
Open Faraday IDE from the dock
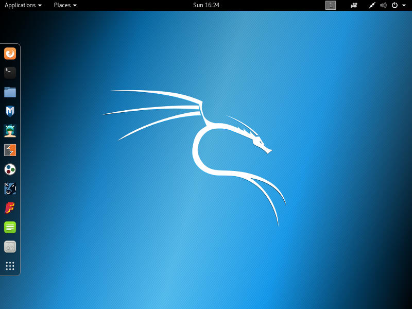coord(10,208)
